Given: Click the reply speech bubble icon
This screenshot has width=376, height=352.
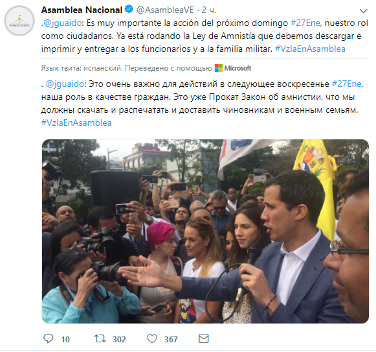Looking at the screenshot, I should 48,338.
